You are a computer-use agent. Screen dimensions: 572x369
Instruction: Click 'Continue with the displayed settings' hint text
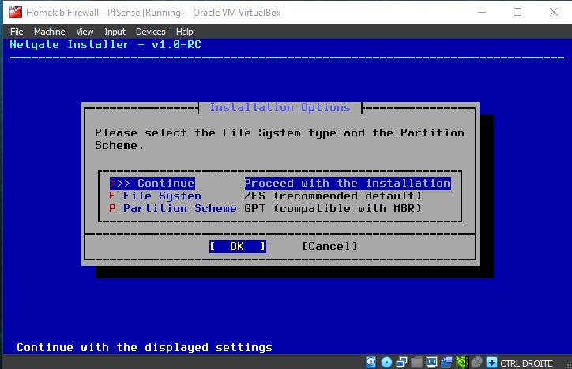[145, 347]
